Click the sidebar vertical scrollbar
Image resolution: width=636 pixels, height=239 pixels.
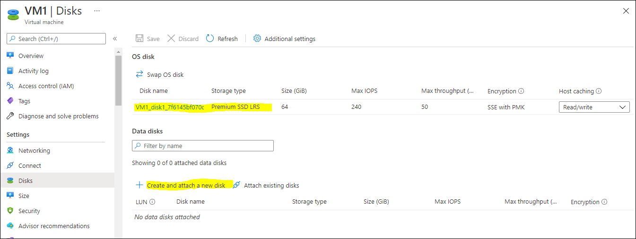point(118,80)
